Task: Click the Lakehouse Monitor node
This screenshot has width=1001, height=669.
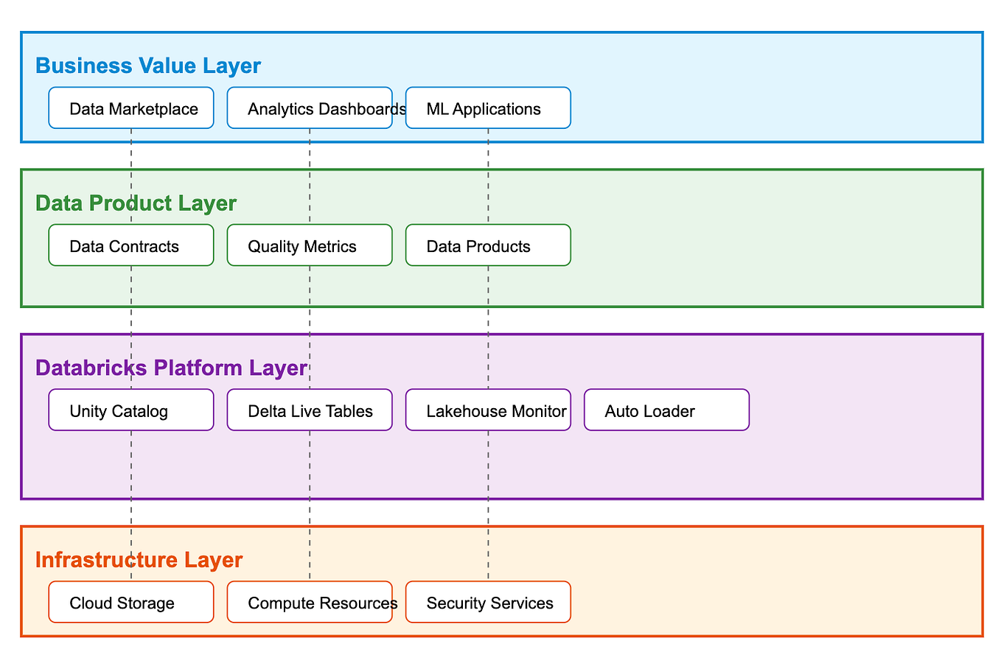Action: click(488, 410)
